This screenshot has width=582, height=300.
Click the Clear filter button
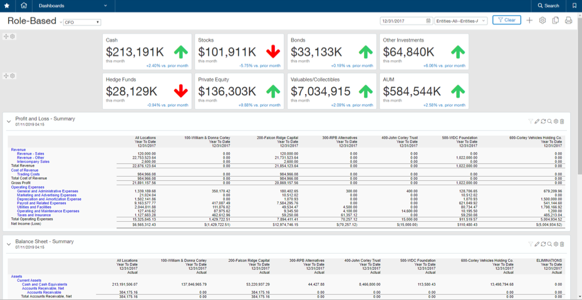click(507, 20)
